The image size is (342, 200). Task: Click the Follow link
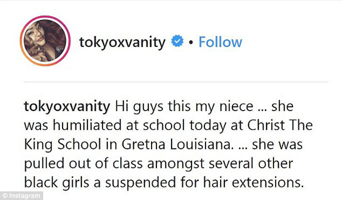pyautogui.click(x=220, y=42)
